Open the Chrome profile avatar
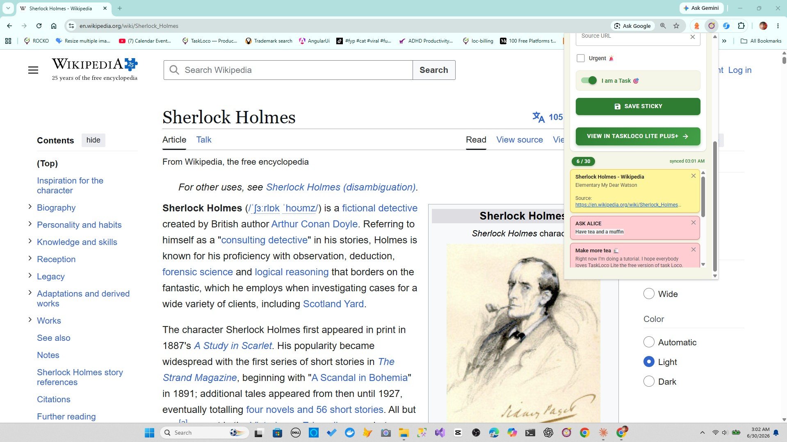The image size is (787, 442). pos(763,26)
